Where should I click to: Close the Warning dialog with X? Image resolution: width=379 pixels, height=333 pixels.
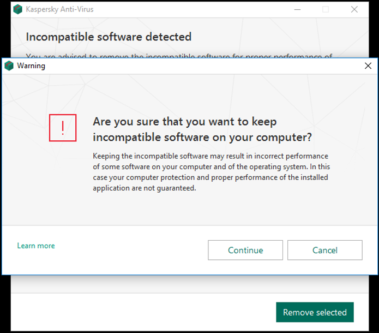[368, 66]
